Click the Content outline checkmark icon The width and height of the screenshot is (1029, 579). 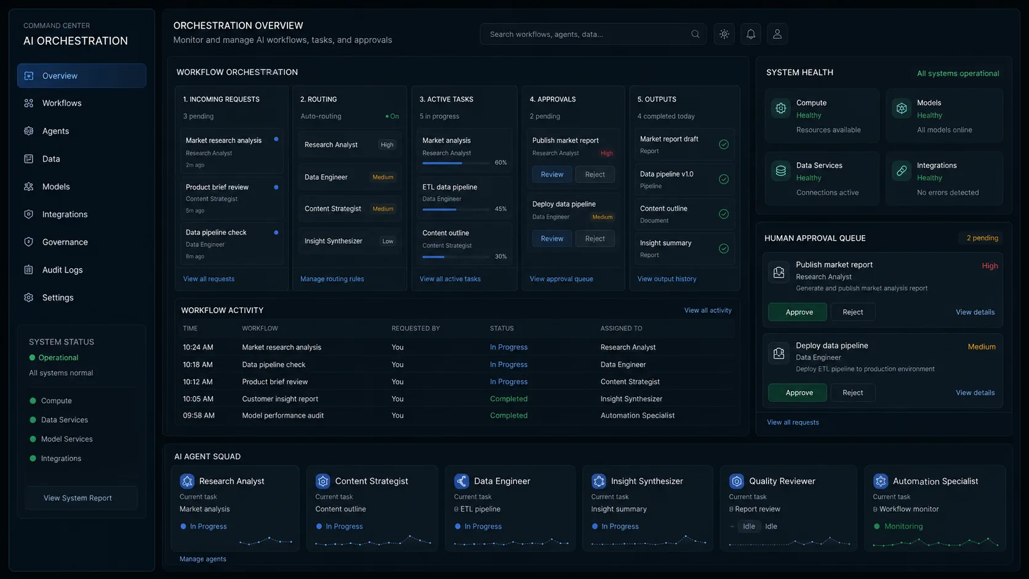pyautogui.click(x=724, y=214)
